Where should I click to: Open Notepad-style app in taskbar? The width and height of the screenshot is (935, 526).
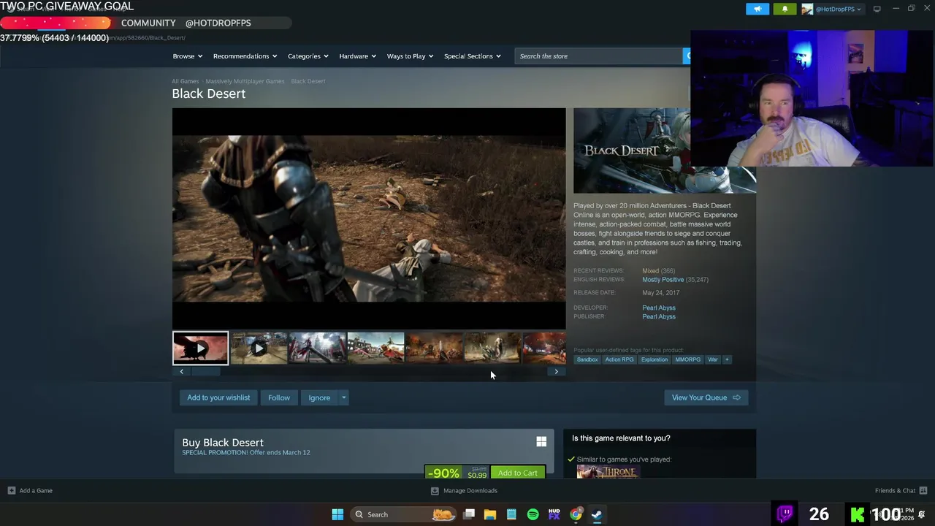(x=511, y=514)
